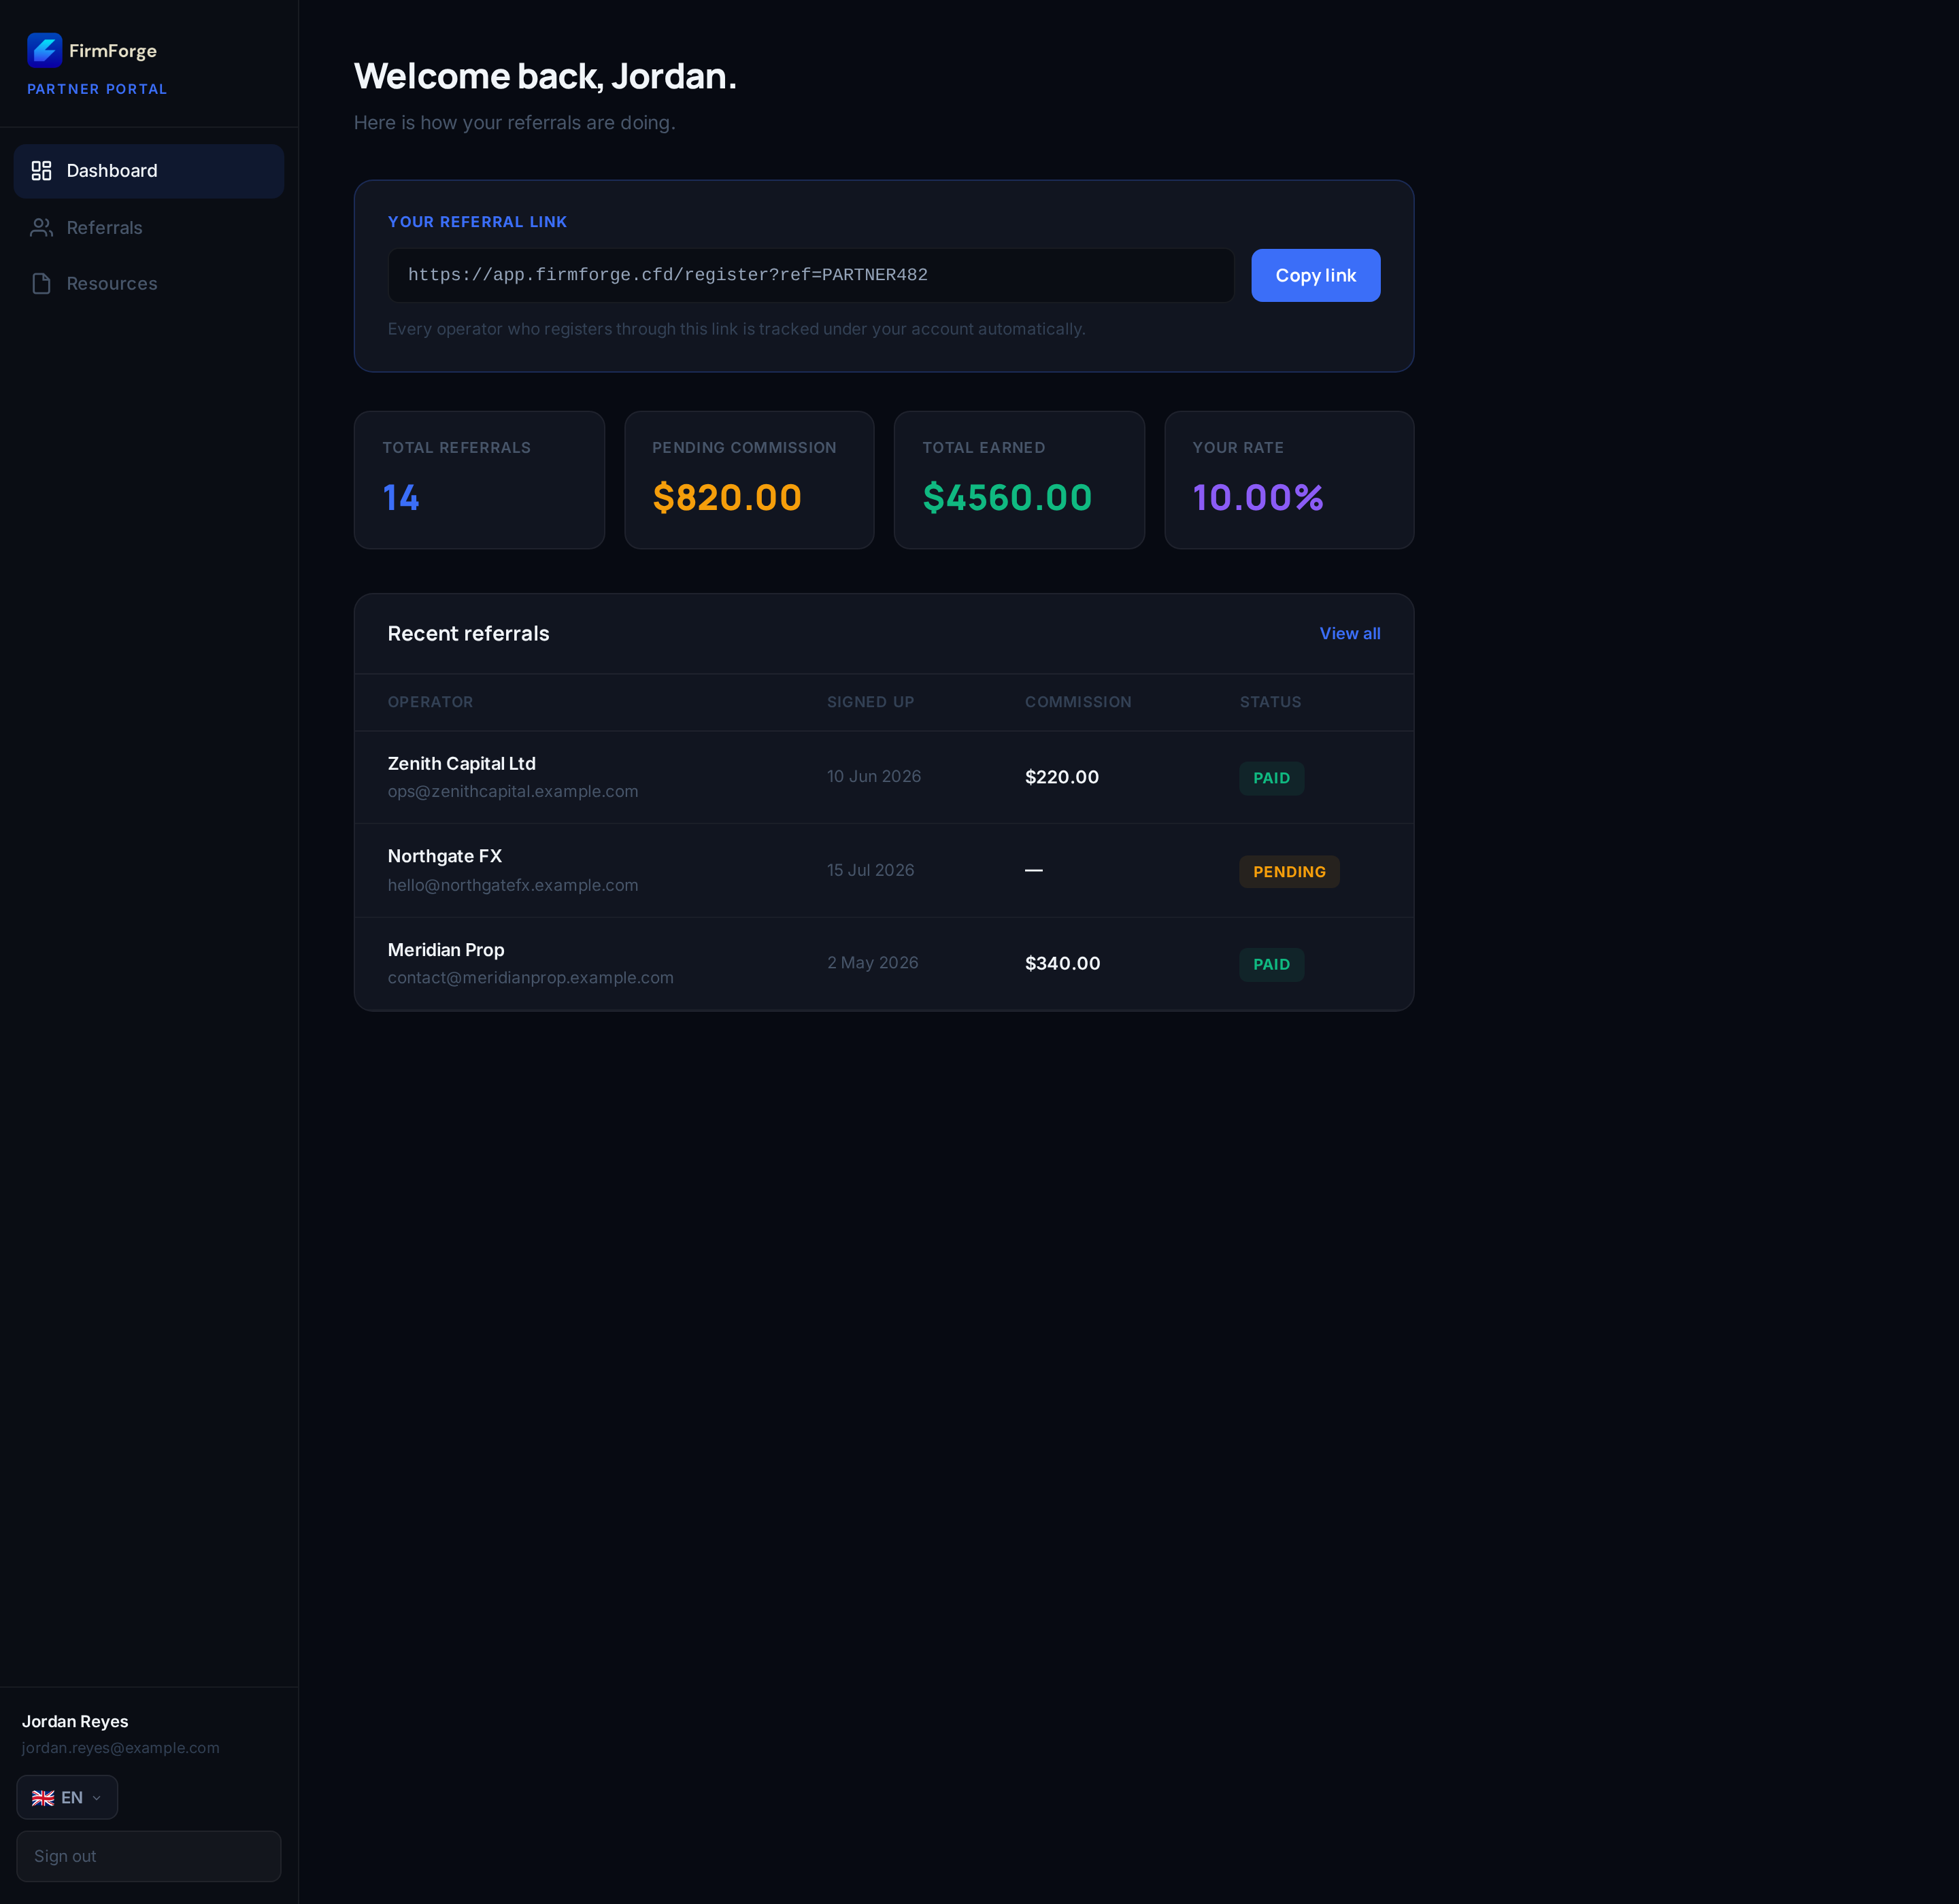Screen dimensions: 1959x1904
Task: Open the EN language dropdown
Action: coord(67,1798)
